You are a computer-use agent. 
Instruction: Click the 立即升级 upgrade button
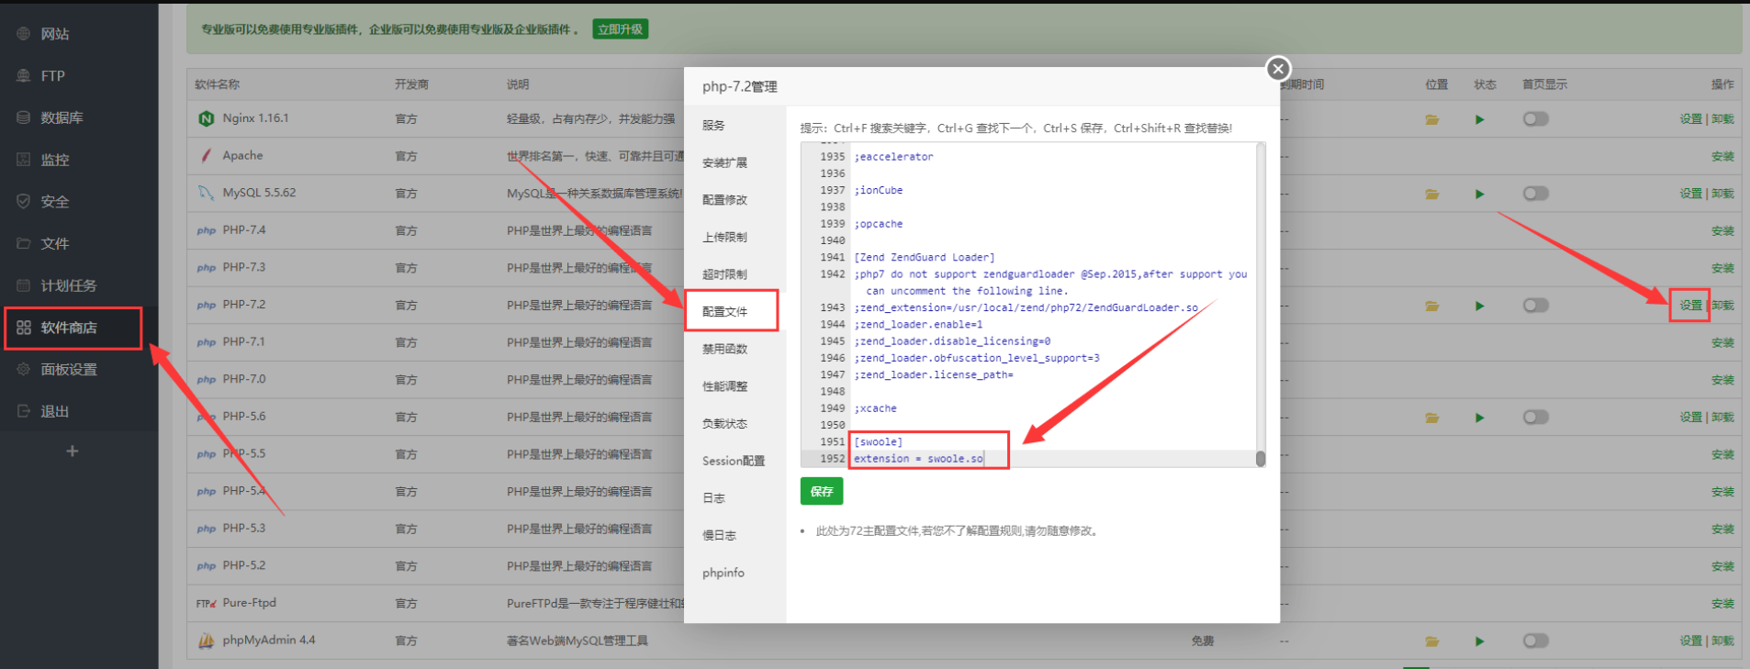tap(621, 29)
